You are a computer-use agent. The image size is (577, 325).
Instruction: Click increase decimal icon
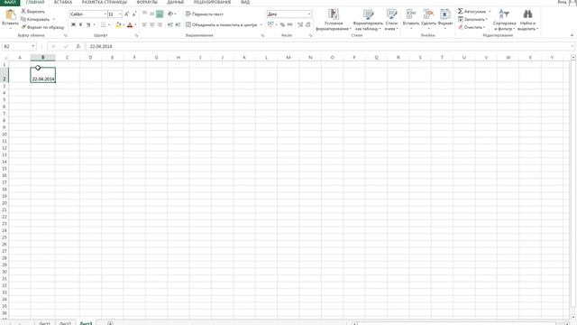(300, 24)
